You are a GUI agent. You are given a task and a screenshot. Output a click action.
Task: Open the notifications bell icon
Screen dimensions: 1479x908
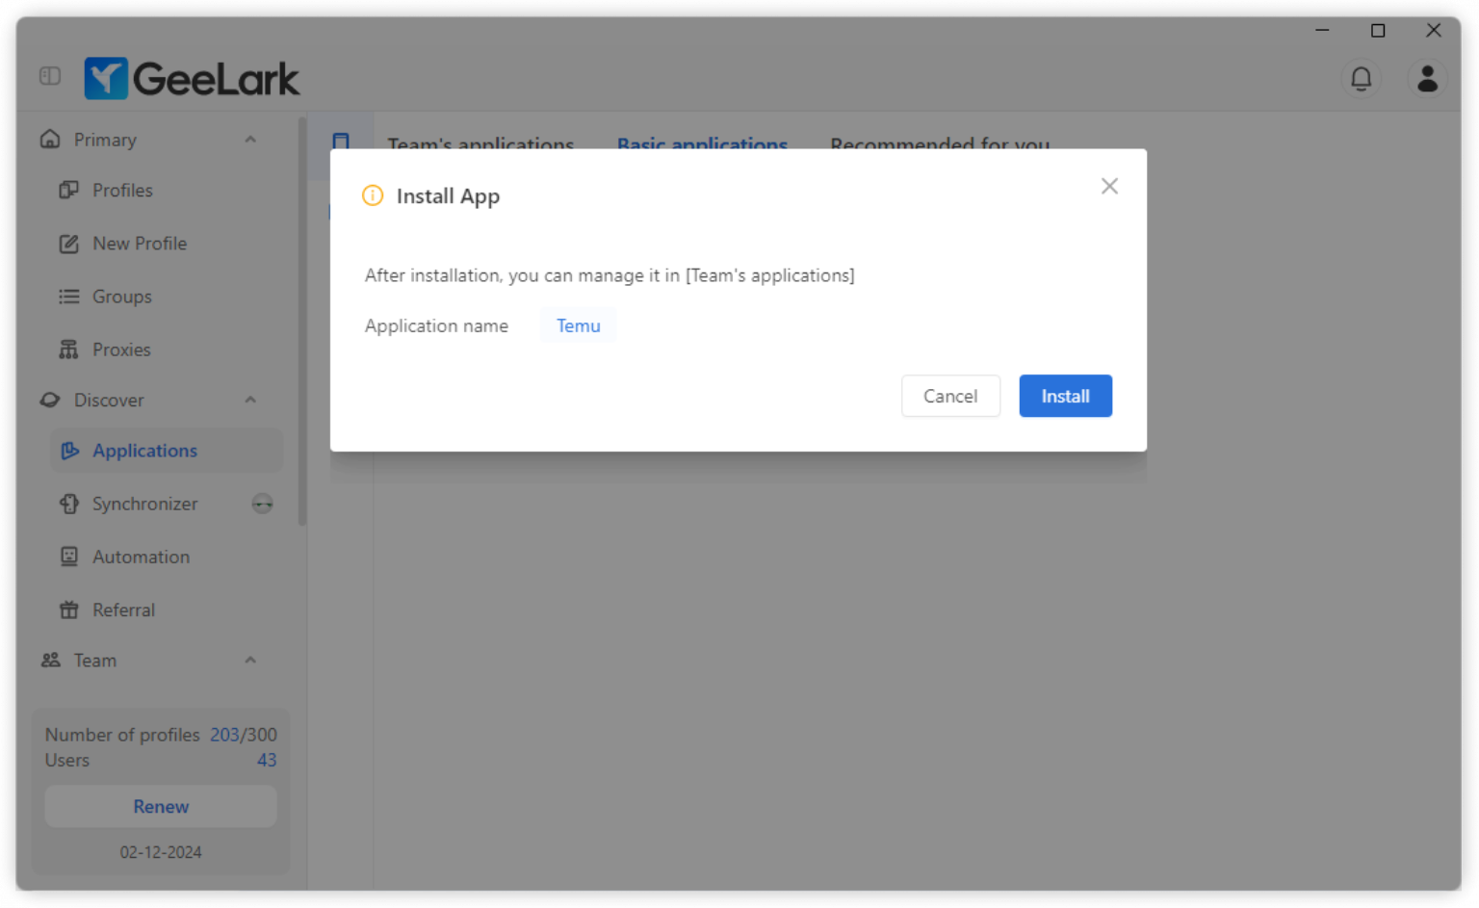click(1361, 78)
